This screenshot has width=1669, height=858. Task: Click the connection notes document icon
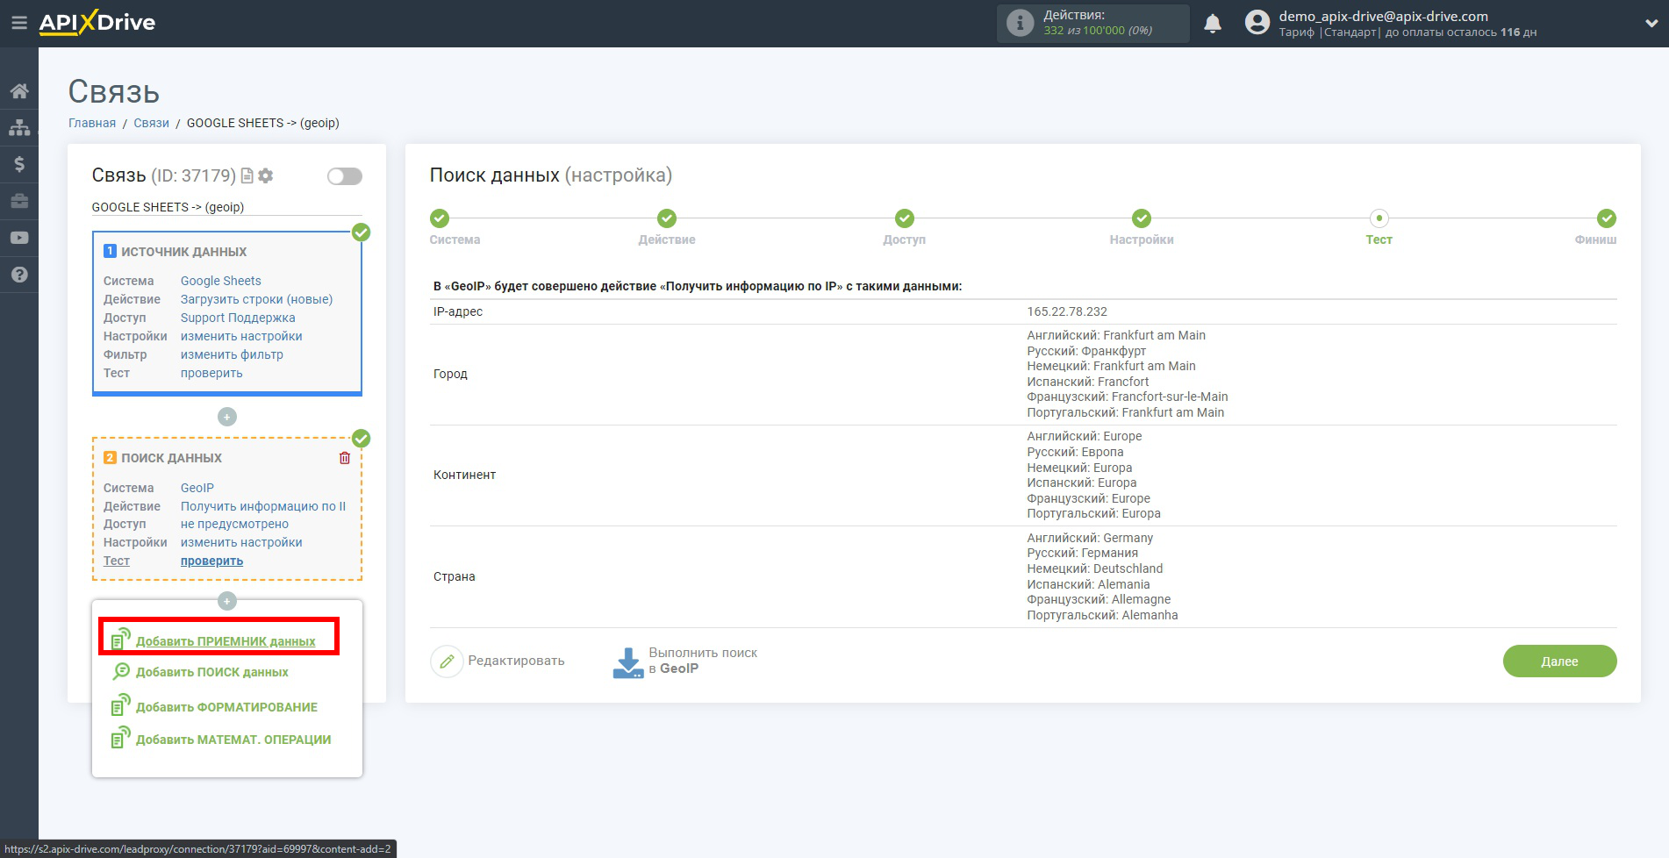[x=247, y=175]
